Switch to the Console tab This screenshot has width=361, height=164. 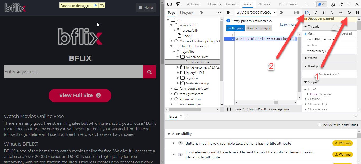coord(231,4)
